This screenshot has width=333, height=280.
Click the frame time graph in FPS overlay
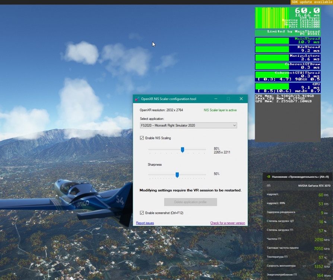click(273, 18)
